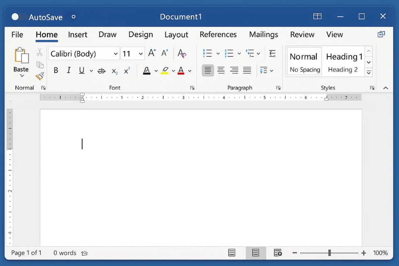
Task: Apply italic formatting
Action: click(x=69, y=71)
